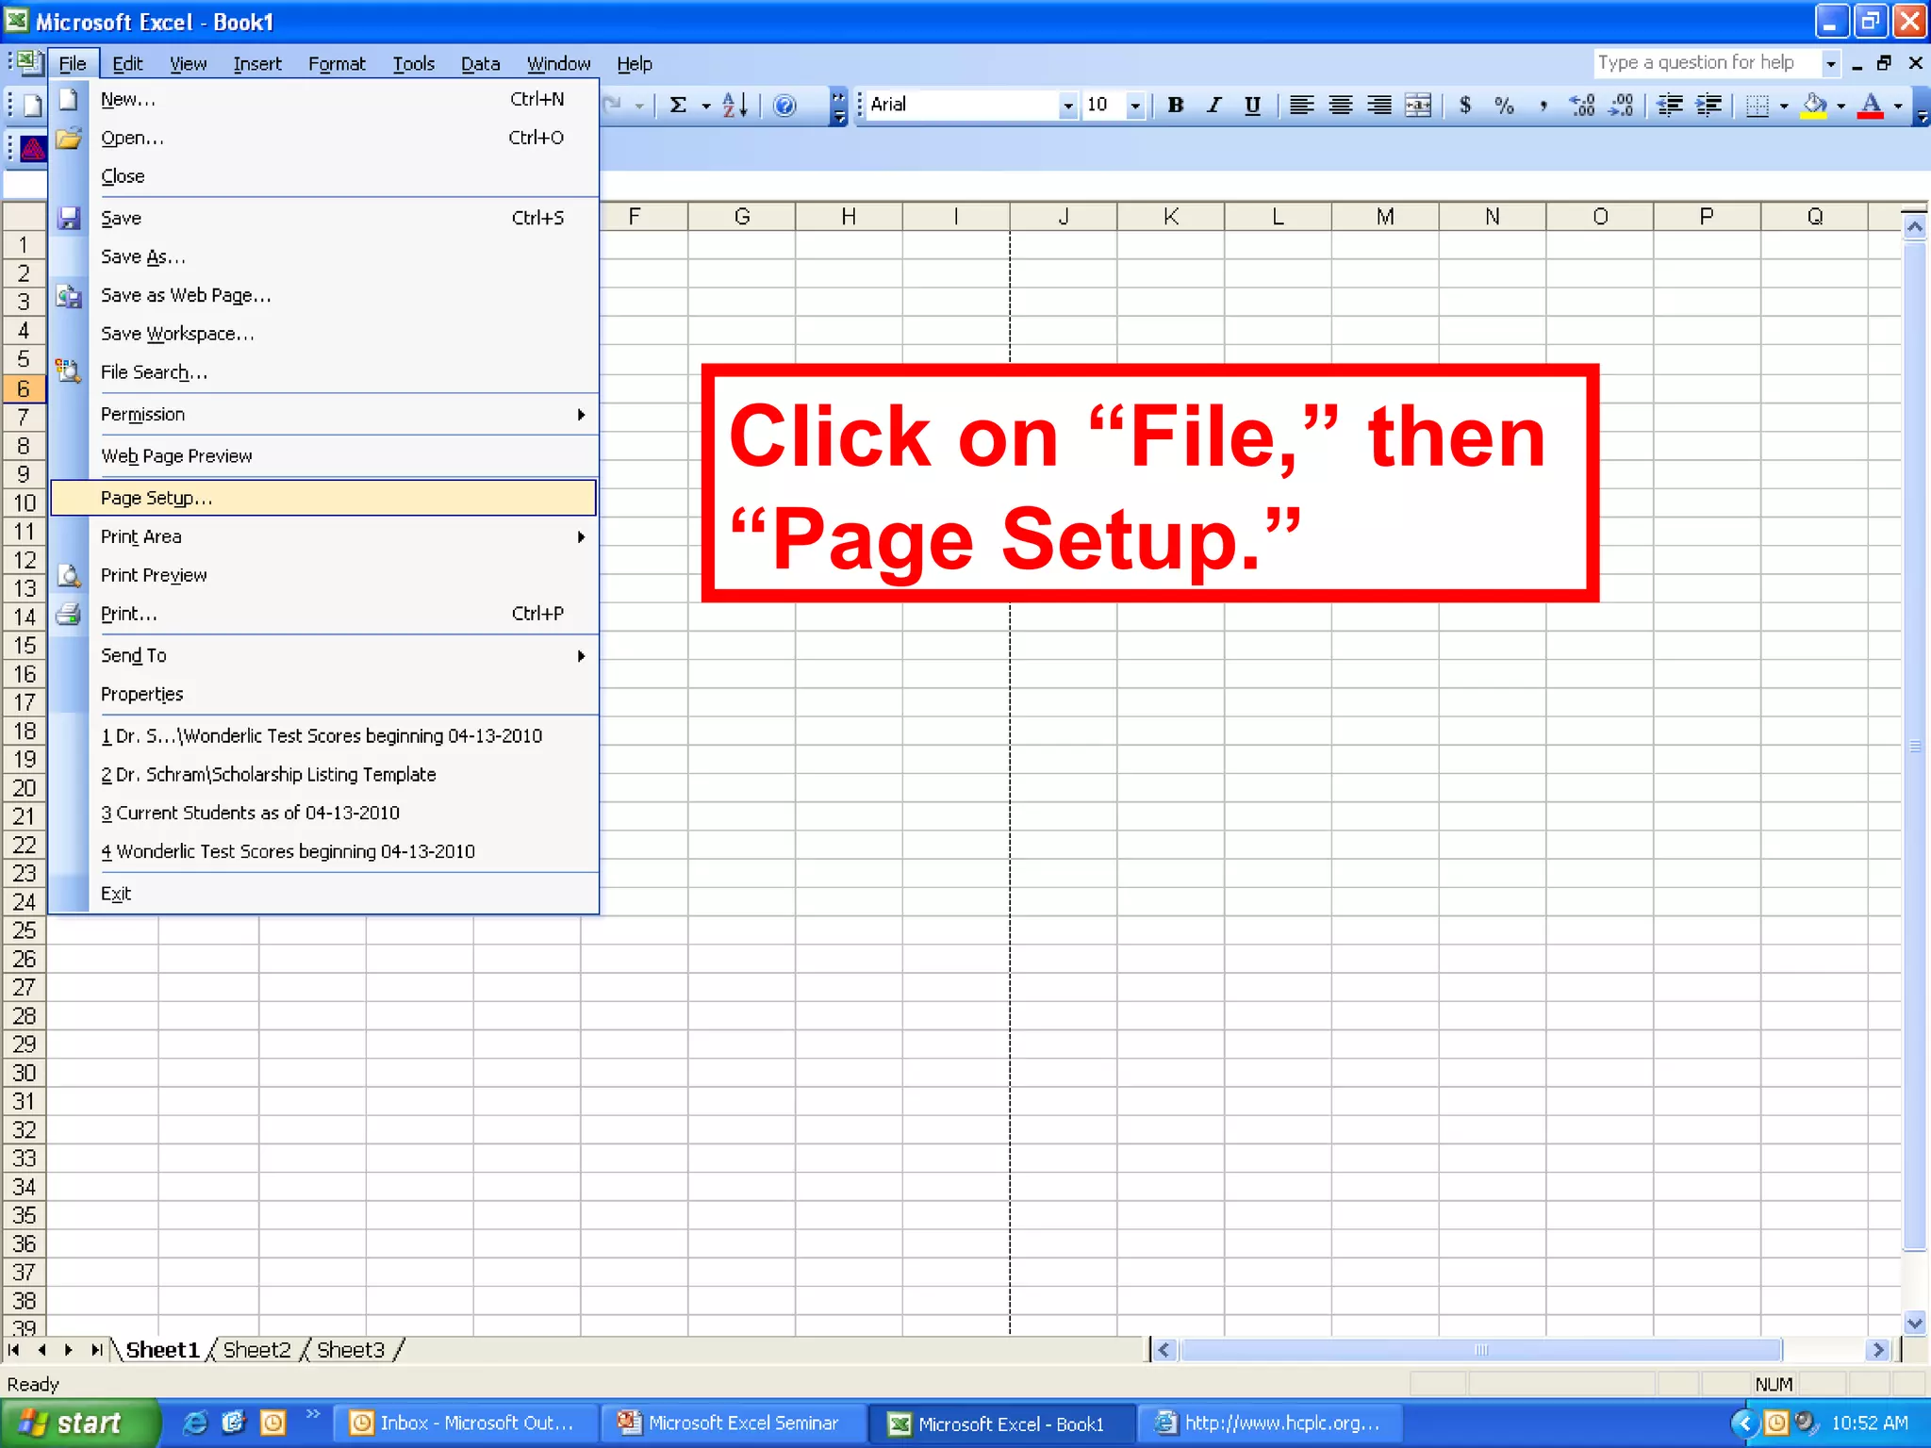Image resolution: width=1931 pixels, height=1448 pixels.
Task: Click Decrease Decimal icon
Action: [1621, 105]
